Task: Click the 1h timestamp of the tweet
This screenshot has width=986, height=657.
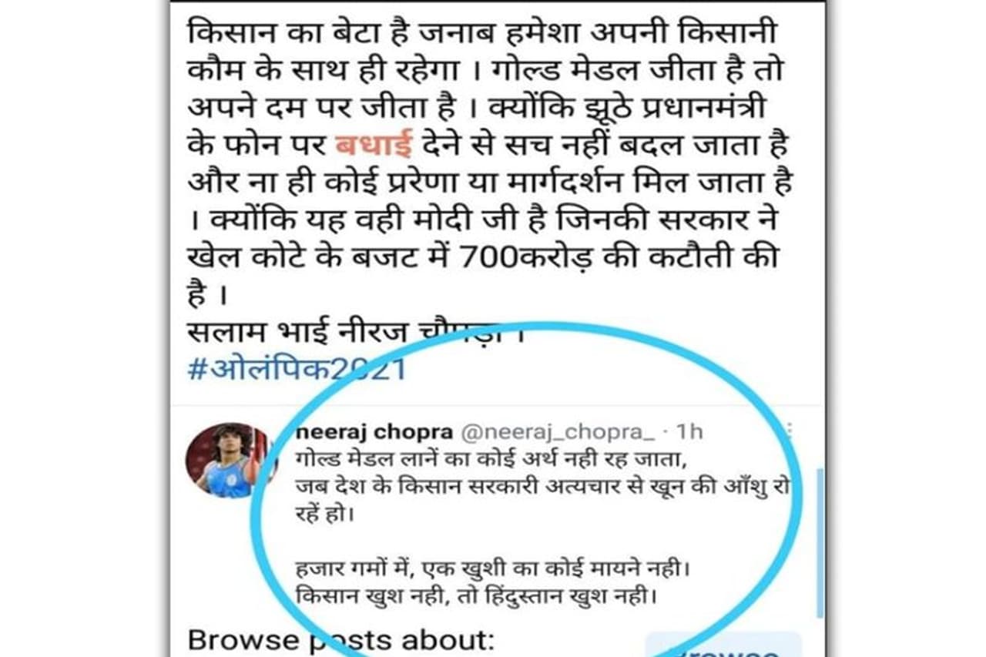Action: point(686,432)
